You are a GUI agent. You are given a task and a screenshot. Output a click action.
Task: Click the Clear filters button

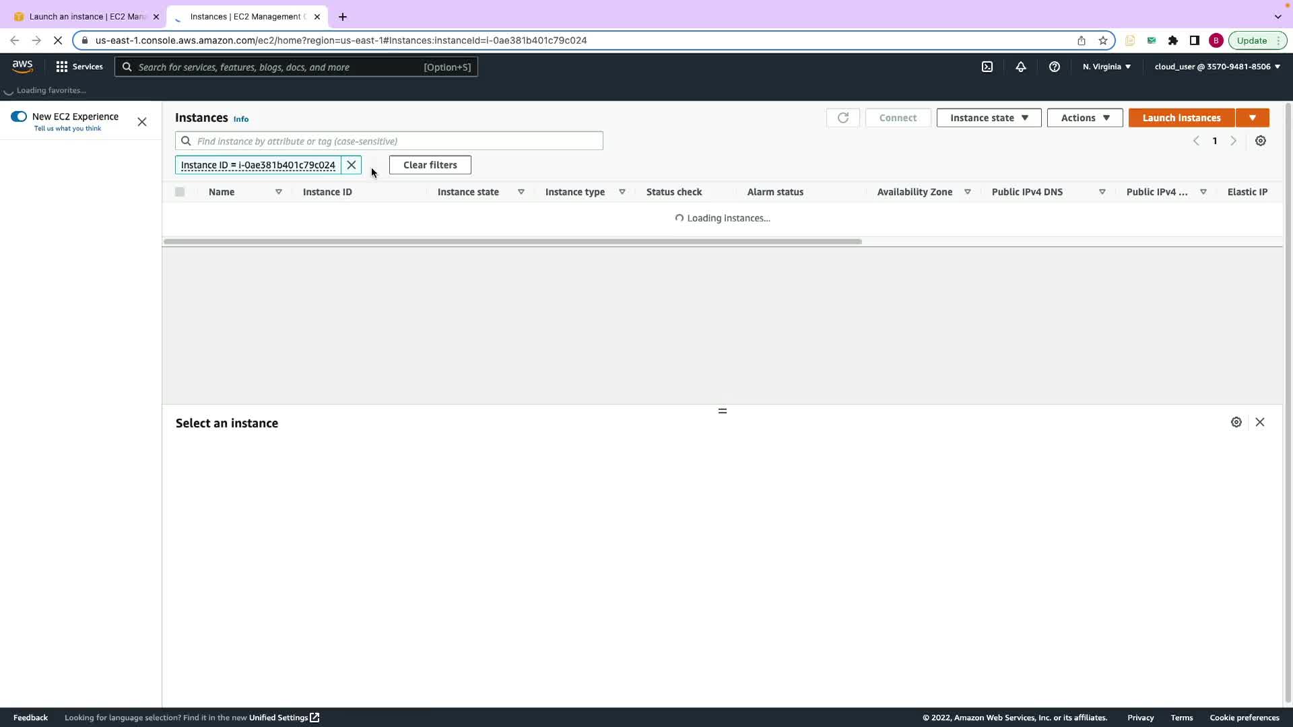[x=430, y=165]
